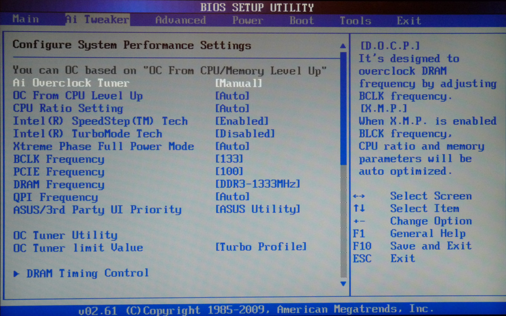Select OC Tuner limit Value label
Image resolution: width=506 pixels, height=316 pixels.
tap(78, 248)
